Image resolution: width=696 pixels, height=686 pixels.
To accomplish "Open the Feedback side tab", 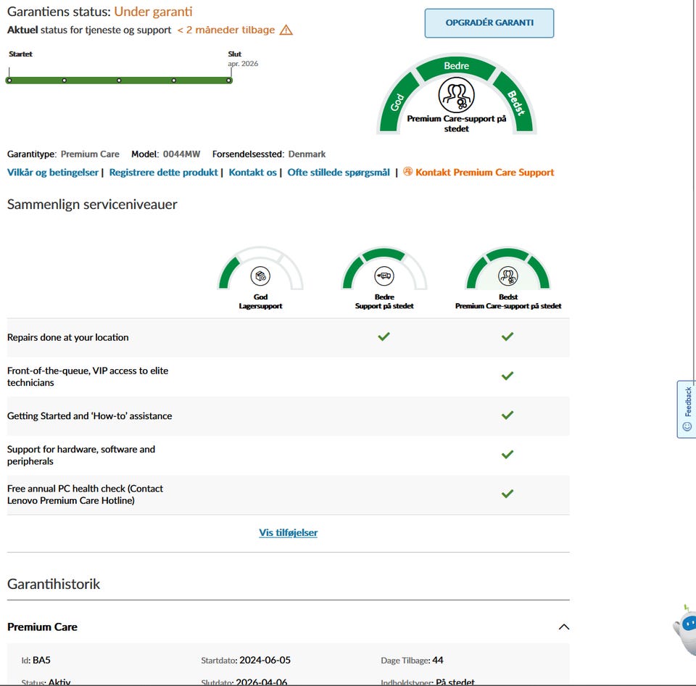I will click(x=687, y=409).
